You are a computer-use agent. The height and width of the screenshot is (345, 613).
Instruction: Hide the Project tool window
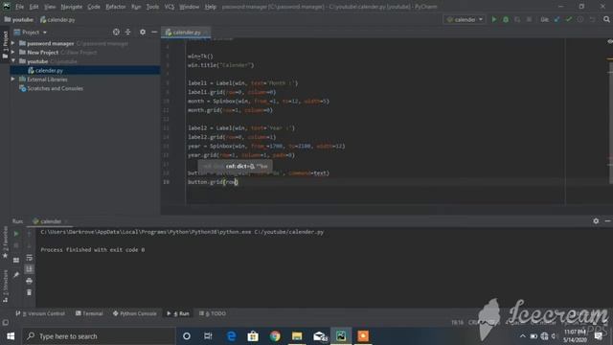point(154,32)
